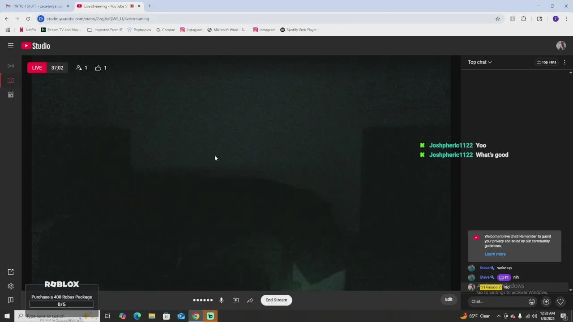Viewport: 573px width, 322px height.
Task: Open the Netflix bookmark
Action: click(28, 30)
